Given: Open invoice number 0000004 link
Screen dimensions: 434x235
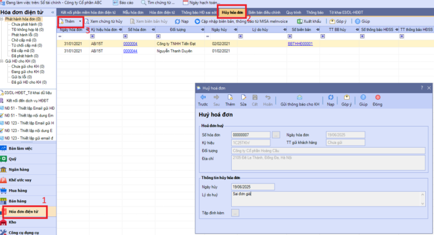Looking at the screenshot, I should tap(130, 44).
